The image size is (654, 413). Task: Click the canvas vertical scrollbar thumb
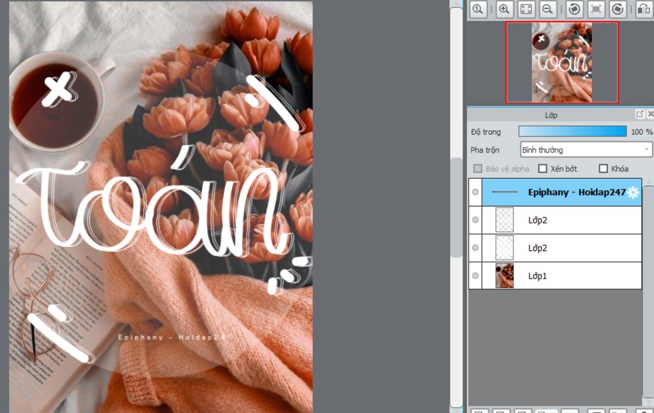point(456,207)
